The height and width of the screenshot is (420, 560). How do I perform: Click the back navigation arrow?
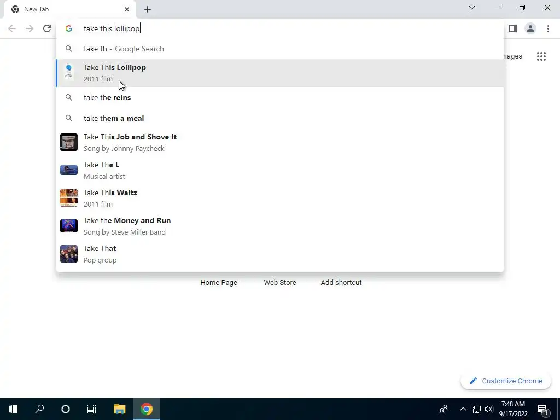pyautogui.click(x=12, y=28)
